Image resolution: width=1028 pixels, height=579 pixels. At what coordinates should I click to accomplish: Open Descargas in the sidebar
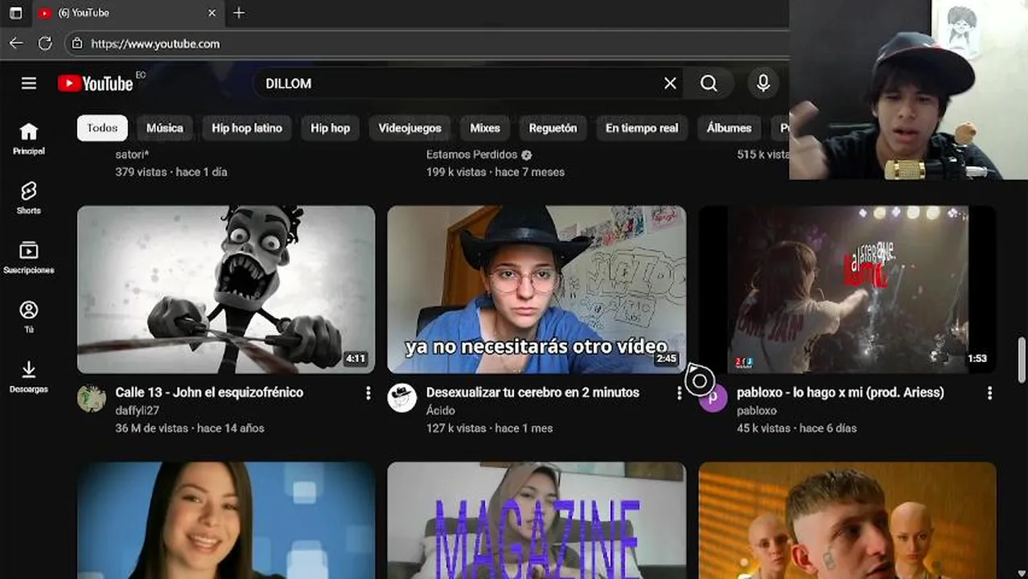click(29, 376)
